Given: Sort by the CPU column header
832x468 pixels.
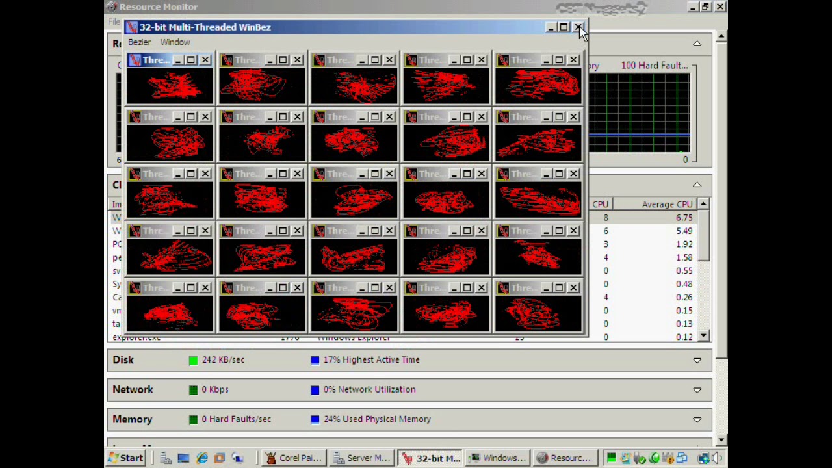Looking at the screenshot, I should pos(600,204).
